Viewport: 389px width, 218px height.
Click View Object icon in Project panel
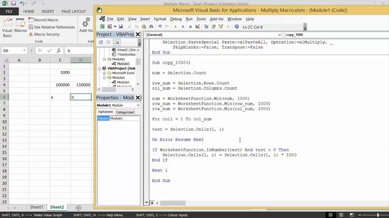click(x=108, y=42)
